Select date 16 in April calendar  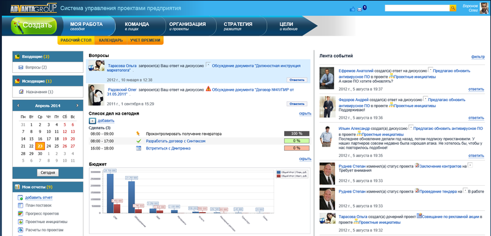[40, 139]
